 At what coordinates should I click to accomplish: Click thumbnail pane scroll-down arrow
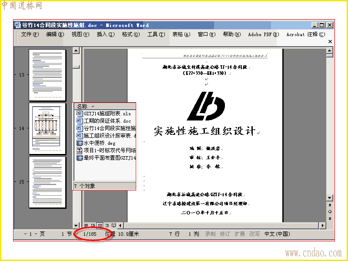tap(76, 225)
